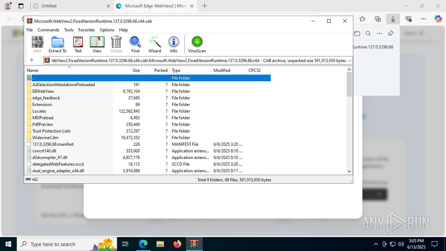Sort by Type column header
Viewport: 446px width, 251px height.
[x=190, y=70]
